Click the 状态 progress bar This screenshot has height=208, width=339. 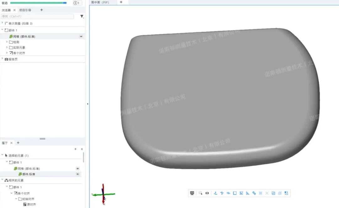pos(38,3)
